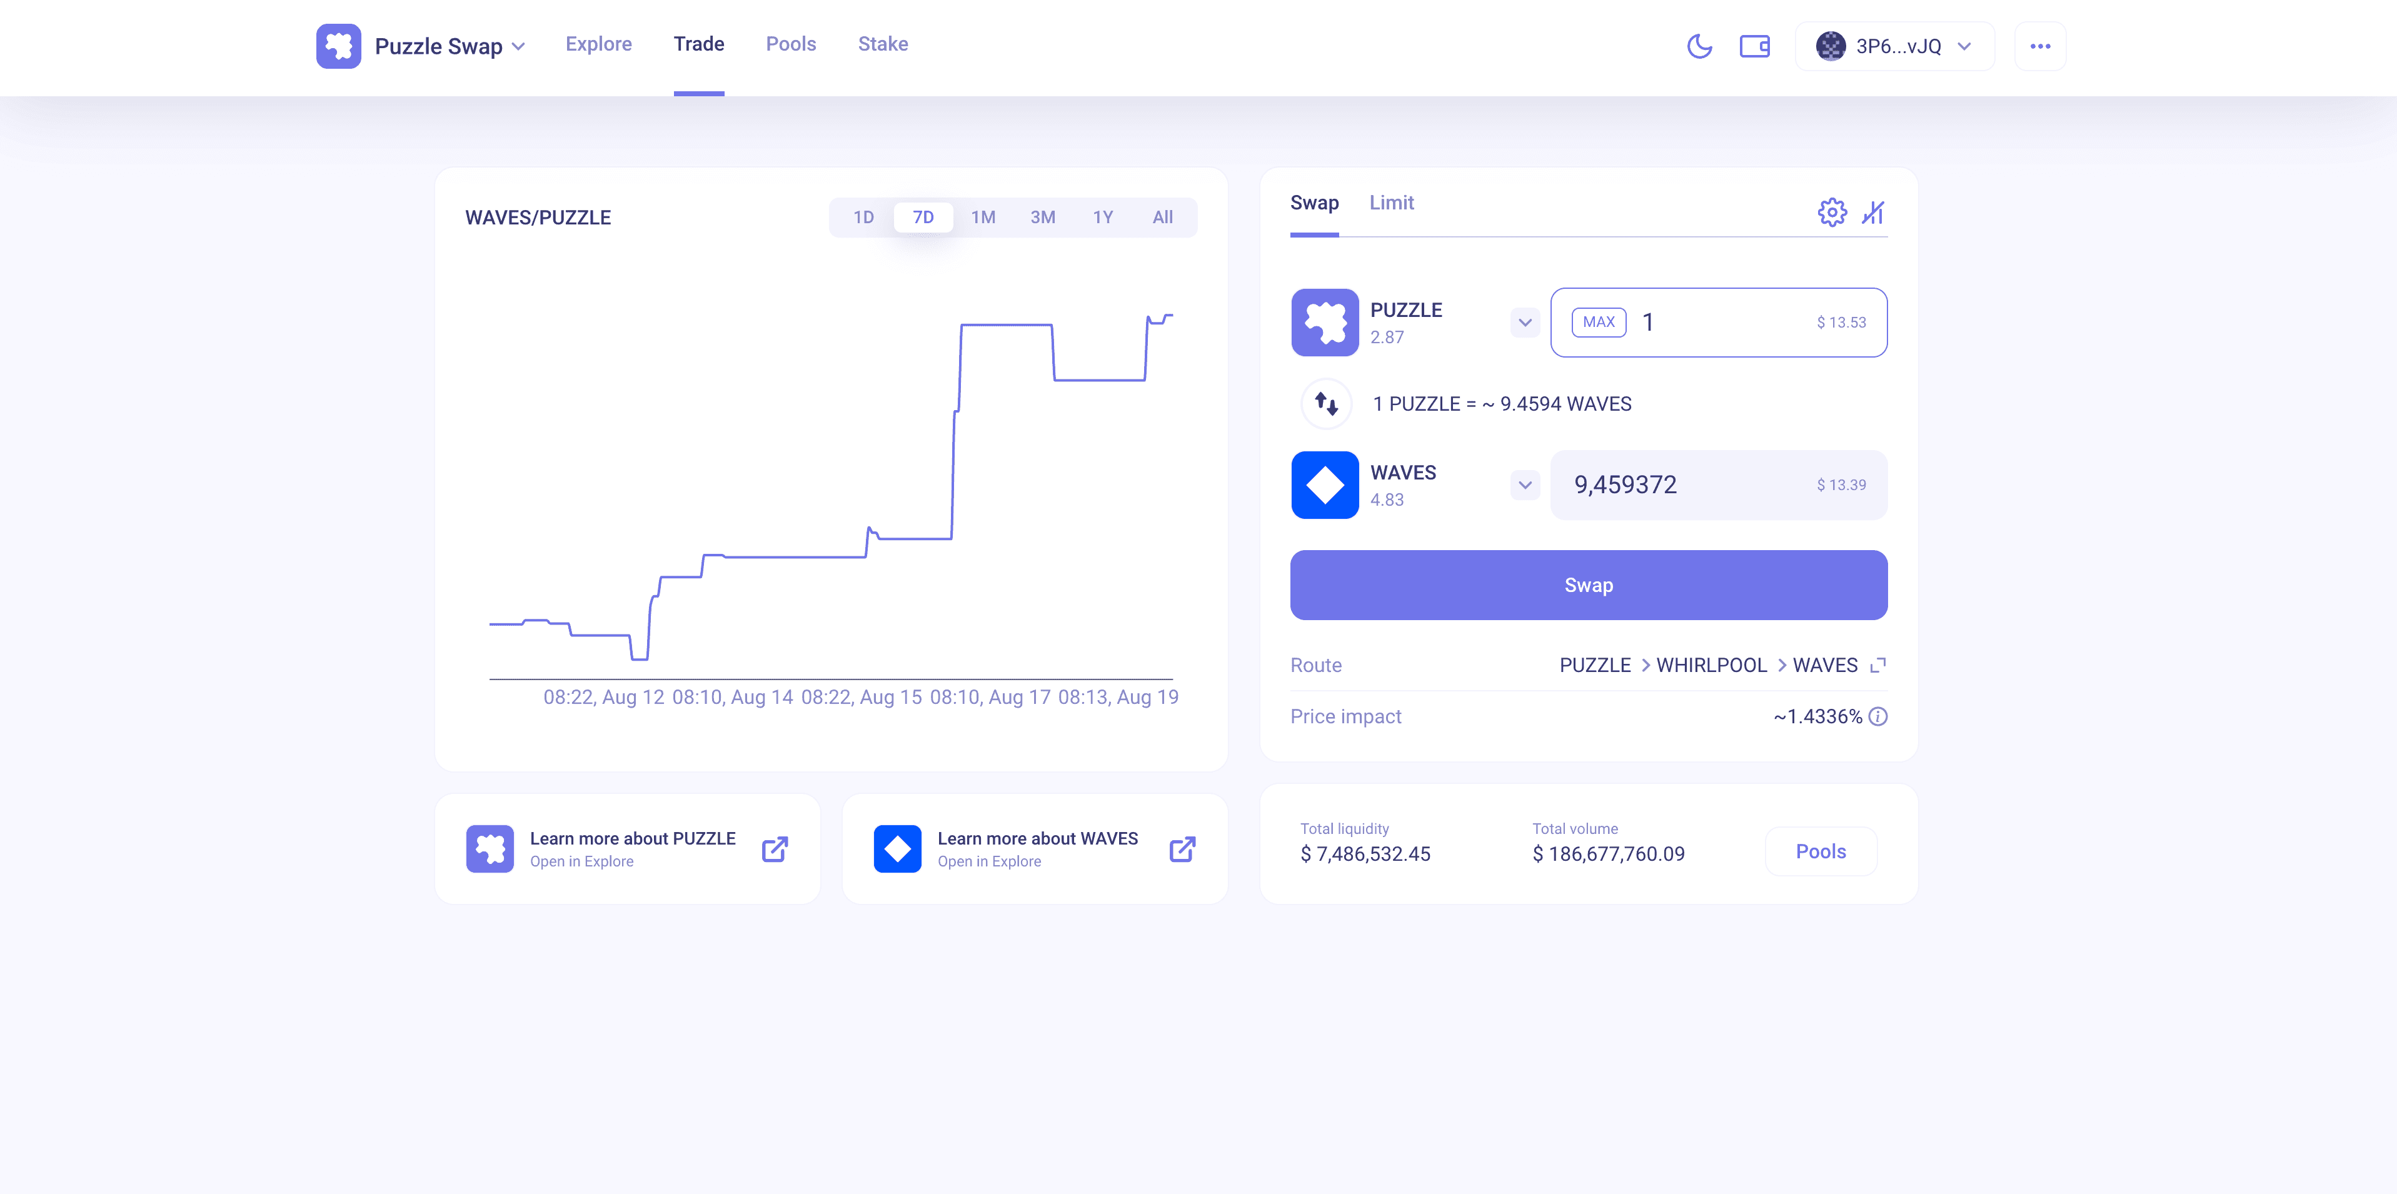This screenshot has height=1194, width=2397.
Task: Click the WAVES balance 4.83
Action: 1387,499
